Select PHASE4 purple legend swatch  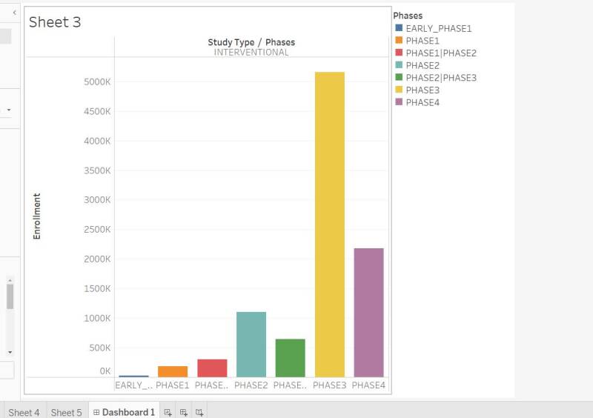pyautogui.click(x=399, y=102)
